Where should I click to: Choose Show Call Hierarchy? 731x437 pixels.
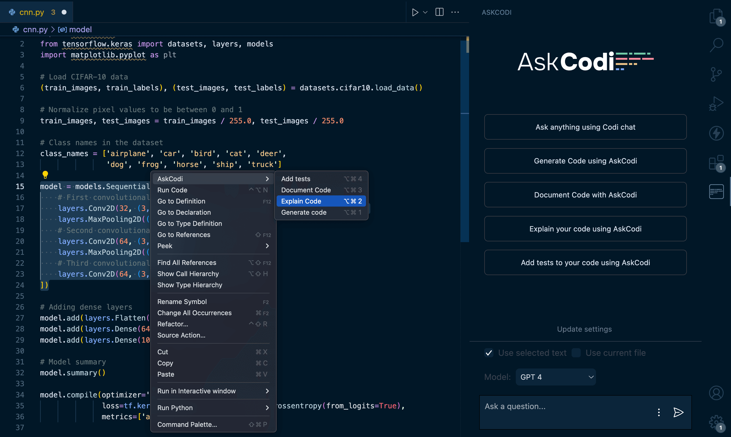pyautogui.click(x=213, y=274)
